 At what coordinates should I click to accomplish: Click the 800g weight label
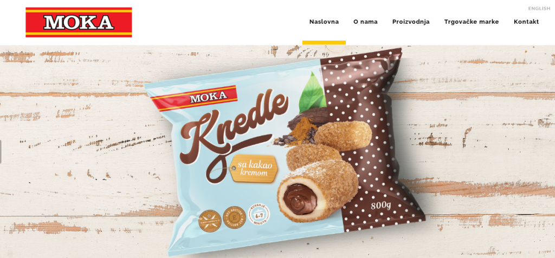pos(381,206)
